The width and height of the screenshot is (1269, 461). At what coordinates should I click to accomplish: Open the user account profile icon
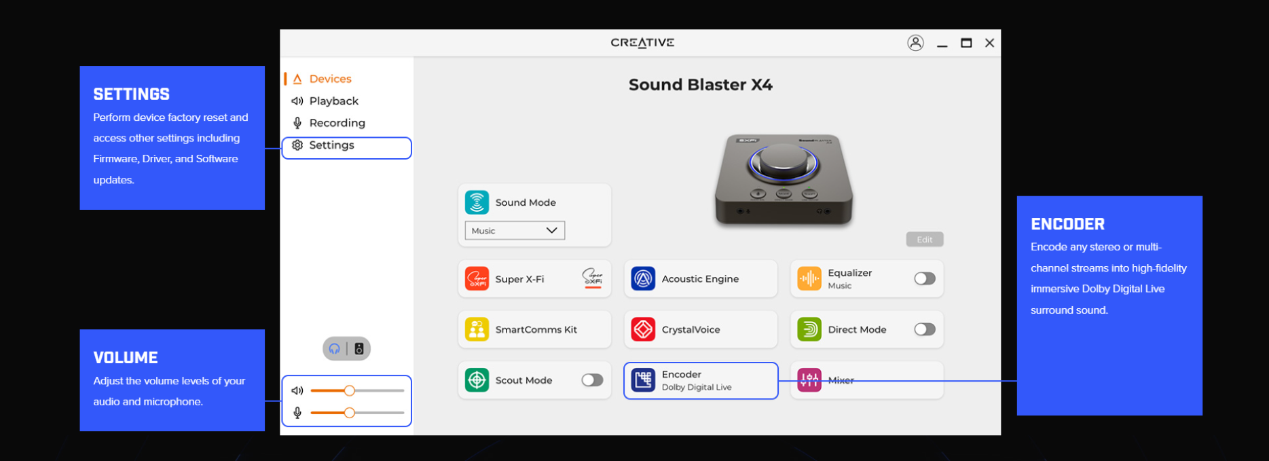coord(915,43)
